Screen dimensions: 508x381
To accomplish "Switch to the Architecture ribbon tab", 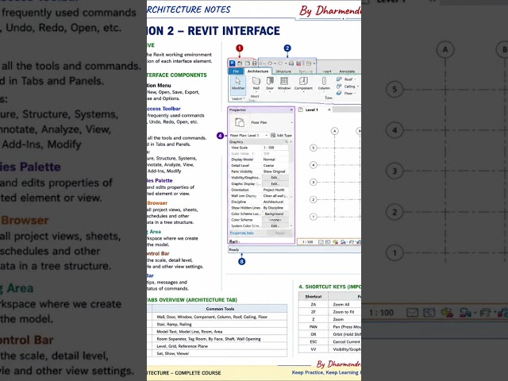I will coord(258,71).
